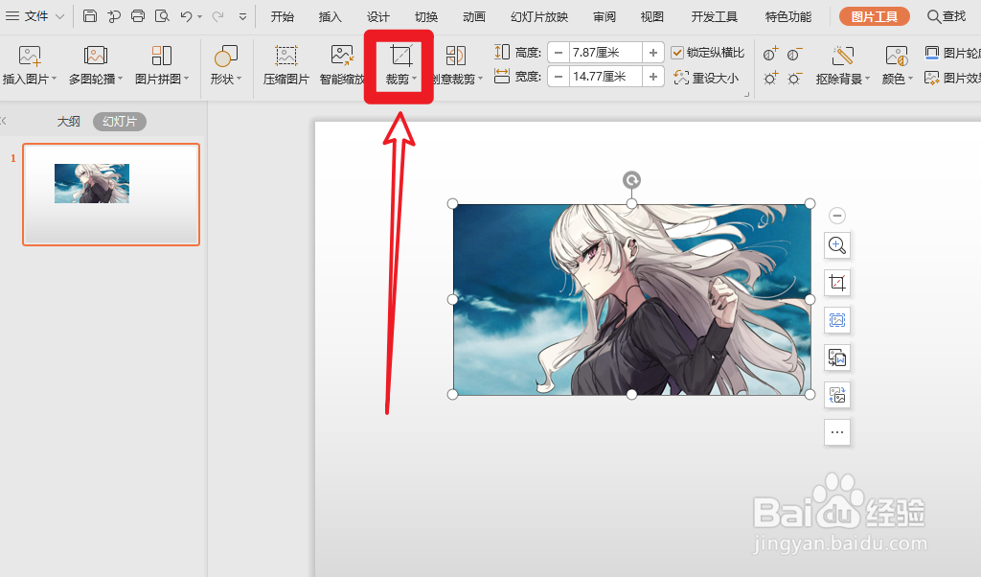Click the 多图轮播 icon

95,57
